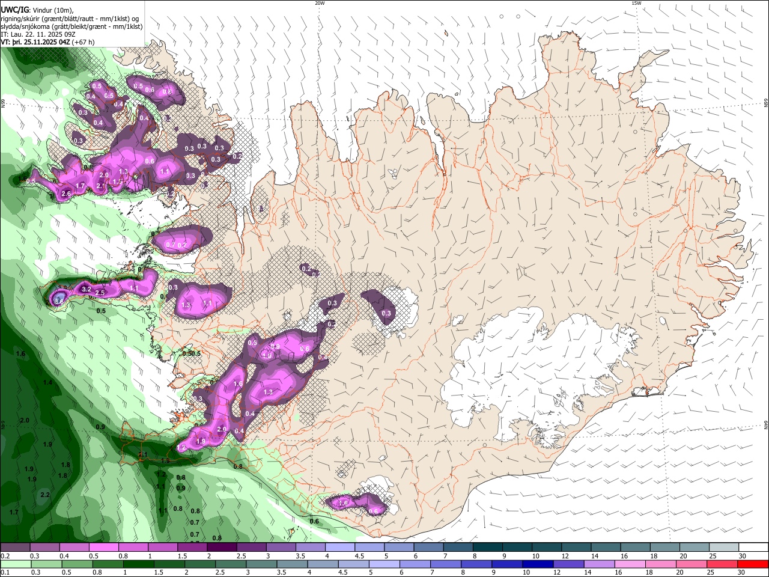Click the 15W longitude label
The height and width of the screenshot is (577, 769).
point(636,3)
